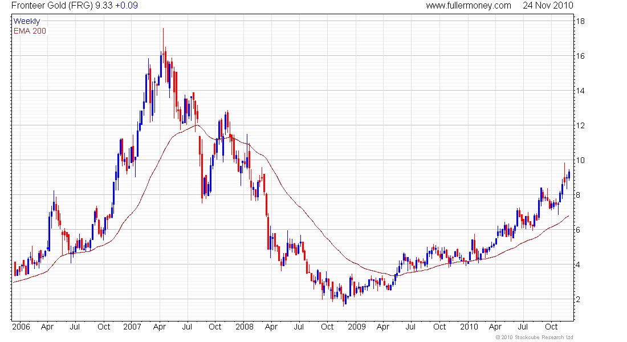Click the 2 price axis label
Image resolution: width=627 pixels, height=342 pixels.
578,299
